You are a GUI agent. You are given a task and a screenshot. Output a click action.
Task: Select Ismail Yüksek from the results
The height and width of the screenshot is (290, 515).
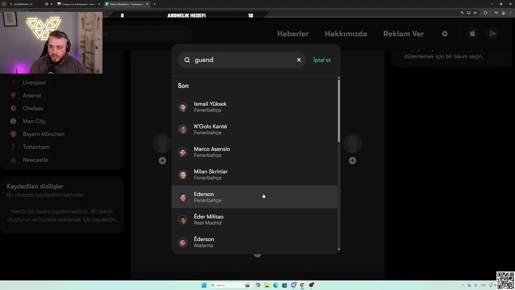point(254,107)
